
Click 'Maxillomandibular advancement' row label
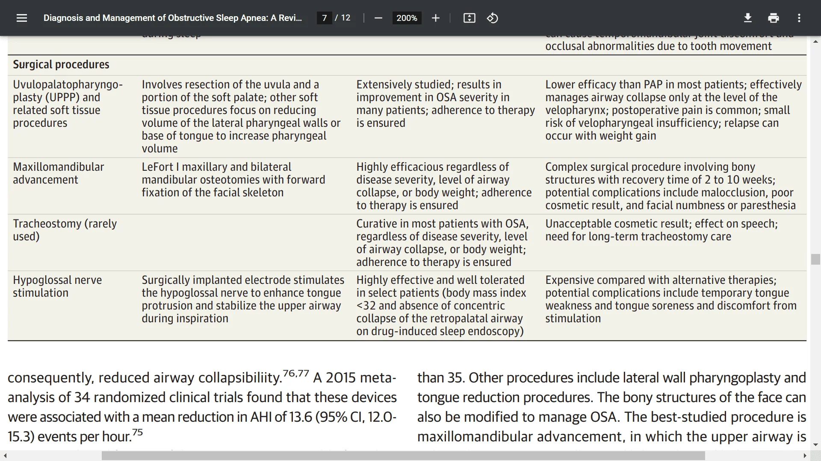[58, 173]
